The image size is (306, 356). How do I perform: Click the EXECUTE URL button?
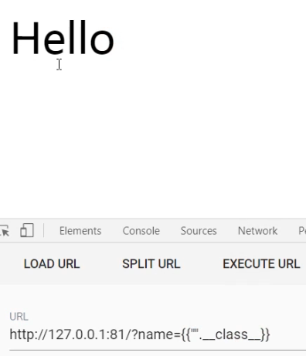tap(261, 264)
